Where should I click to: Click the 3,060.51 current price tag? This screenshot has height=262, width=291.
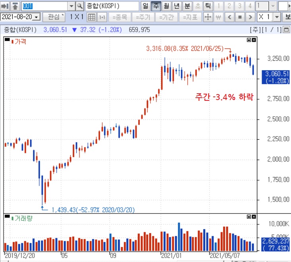tap(276, 77)
